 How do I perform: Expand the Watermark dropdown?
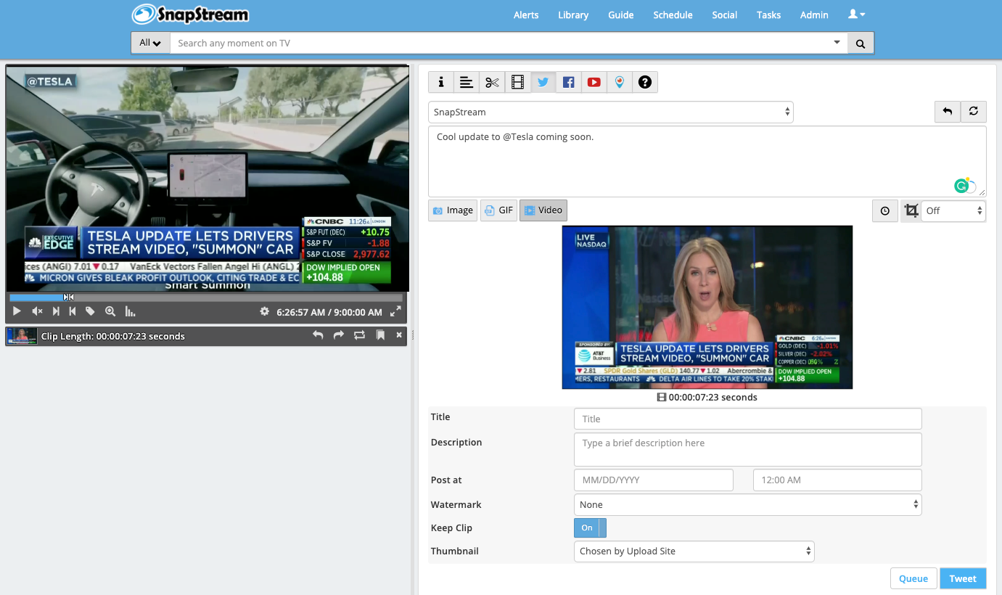click(x=747, y=504)
